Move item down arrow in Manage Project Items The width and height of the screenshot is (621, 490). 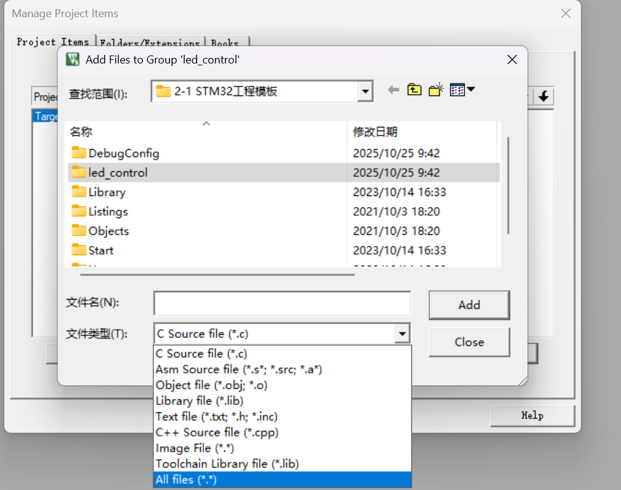click(544, 96)
